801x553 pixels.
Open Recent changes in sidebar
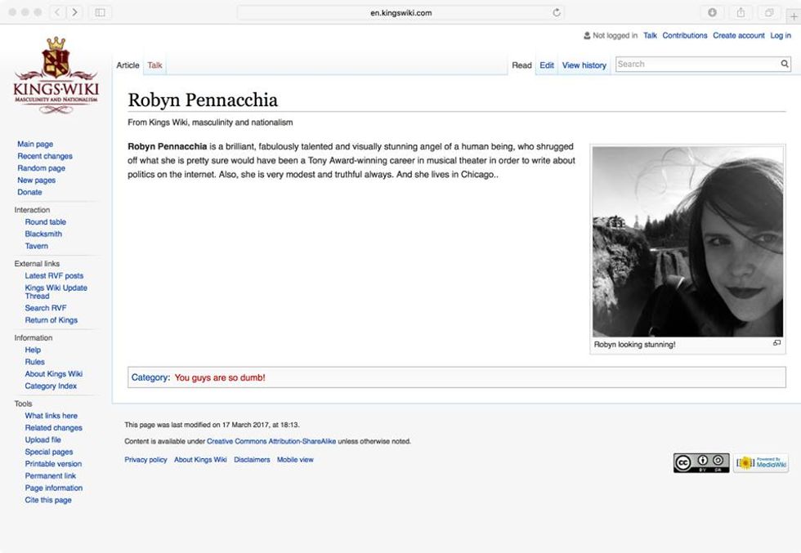click(x=45, y=156)
